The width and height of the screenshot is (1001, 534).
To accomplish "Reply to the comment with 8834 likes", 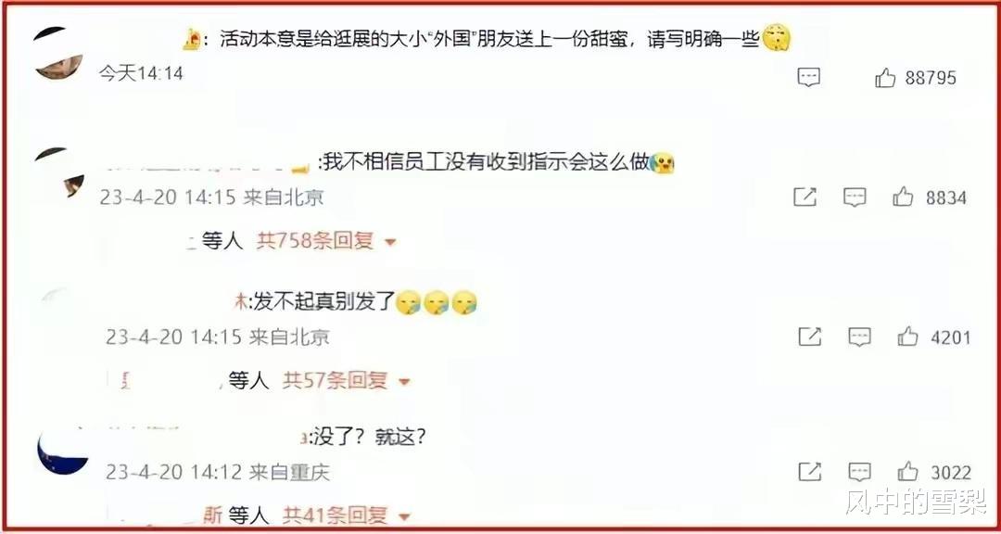I will 855,197.
